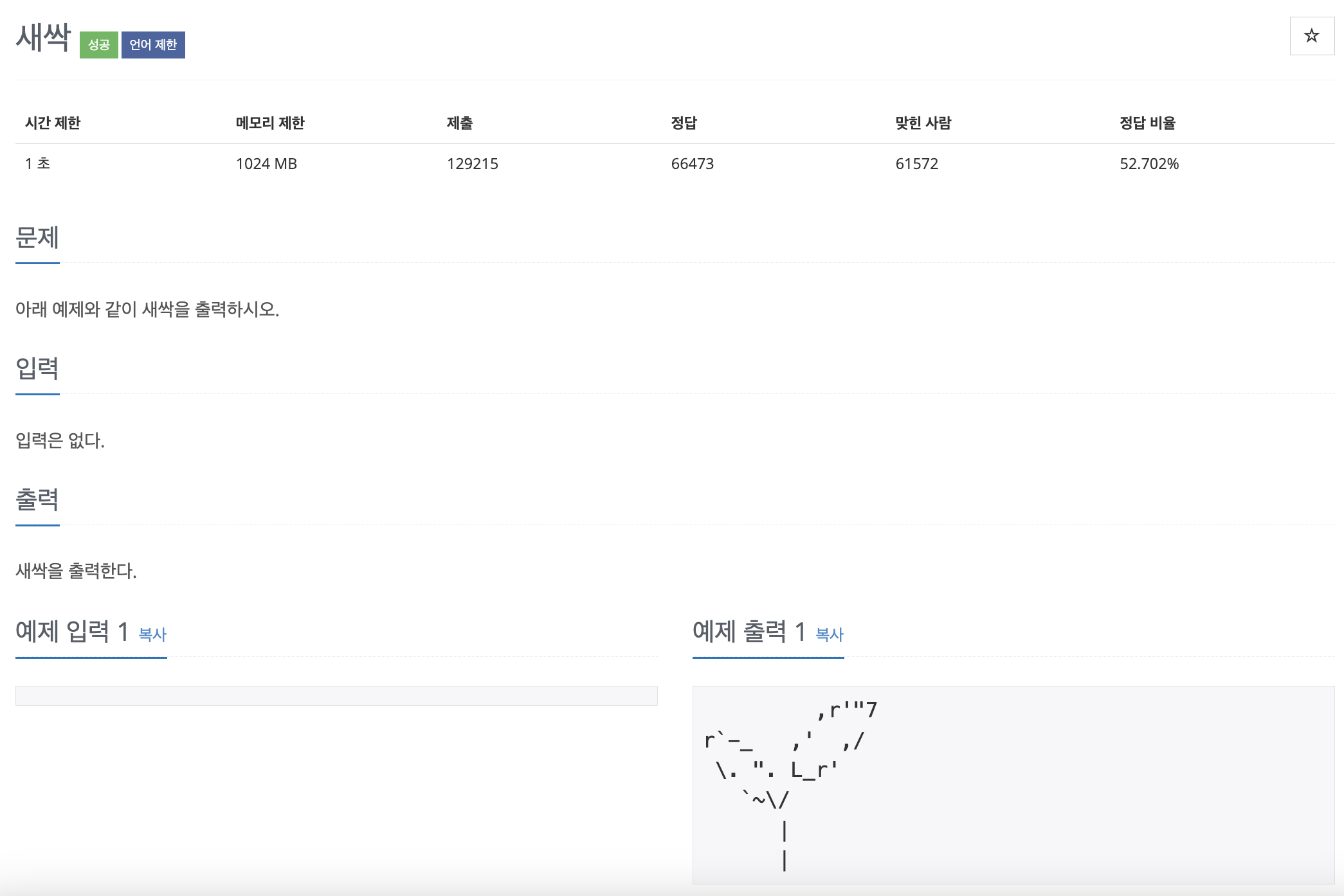
Task: Click the correct answers count 66473
Action: [x=692, y=164]
